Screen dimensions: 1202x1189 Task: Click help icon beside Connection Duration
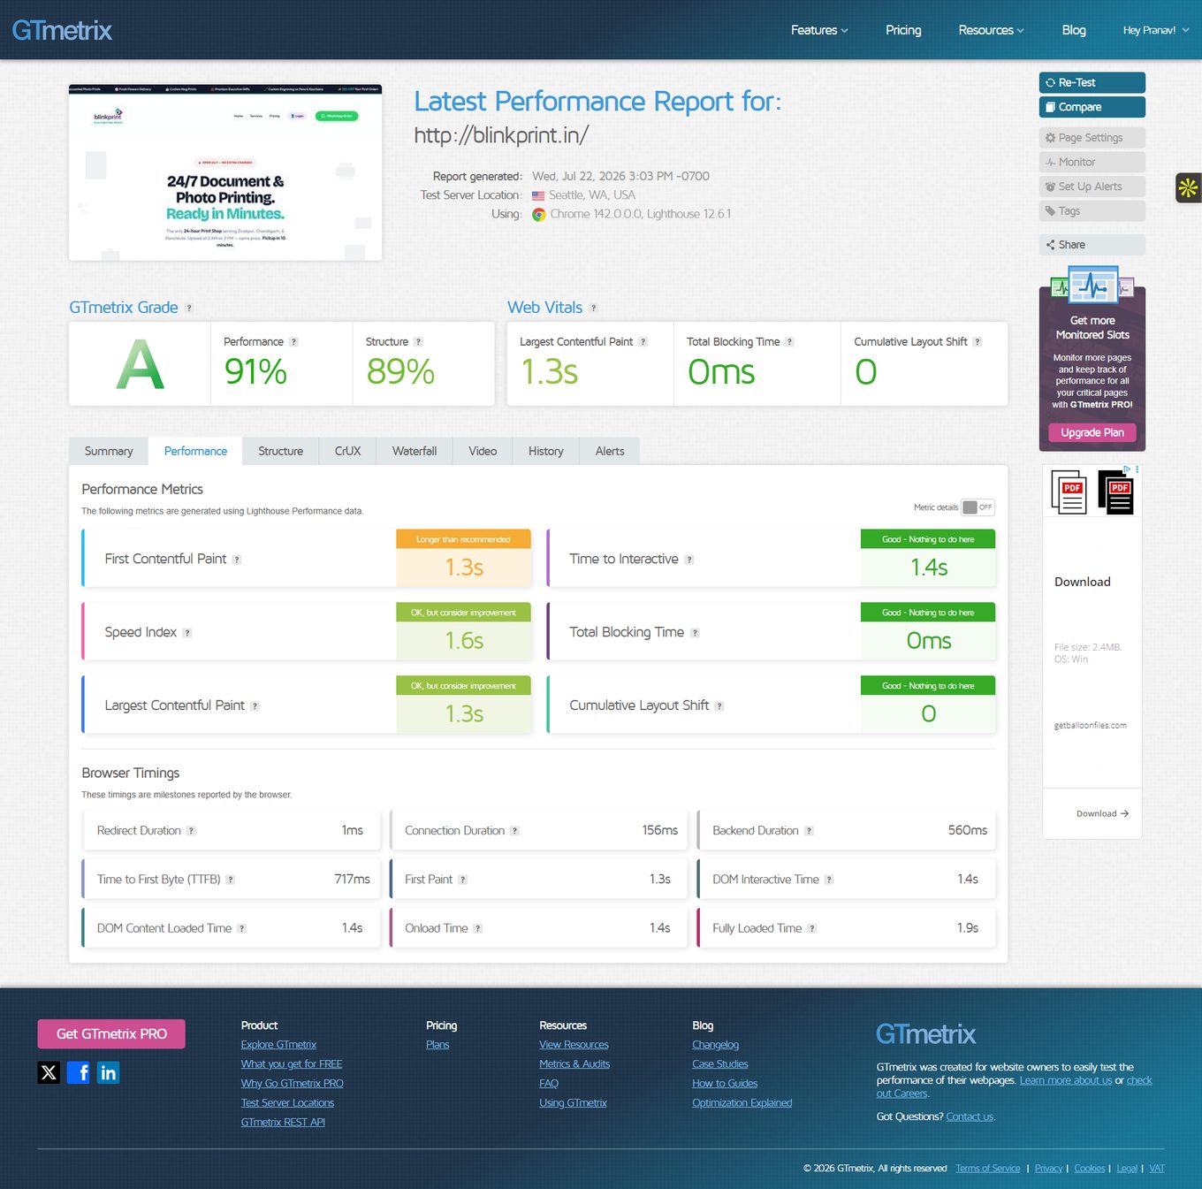515,831
